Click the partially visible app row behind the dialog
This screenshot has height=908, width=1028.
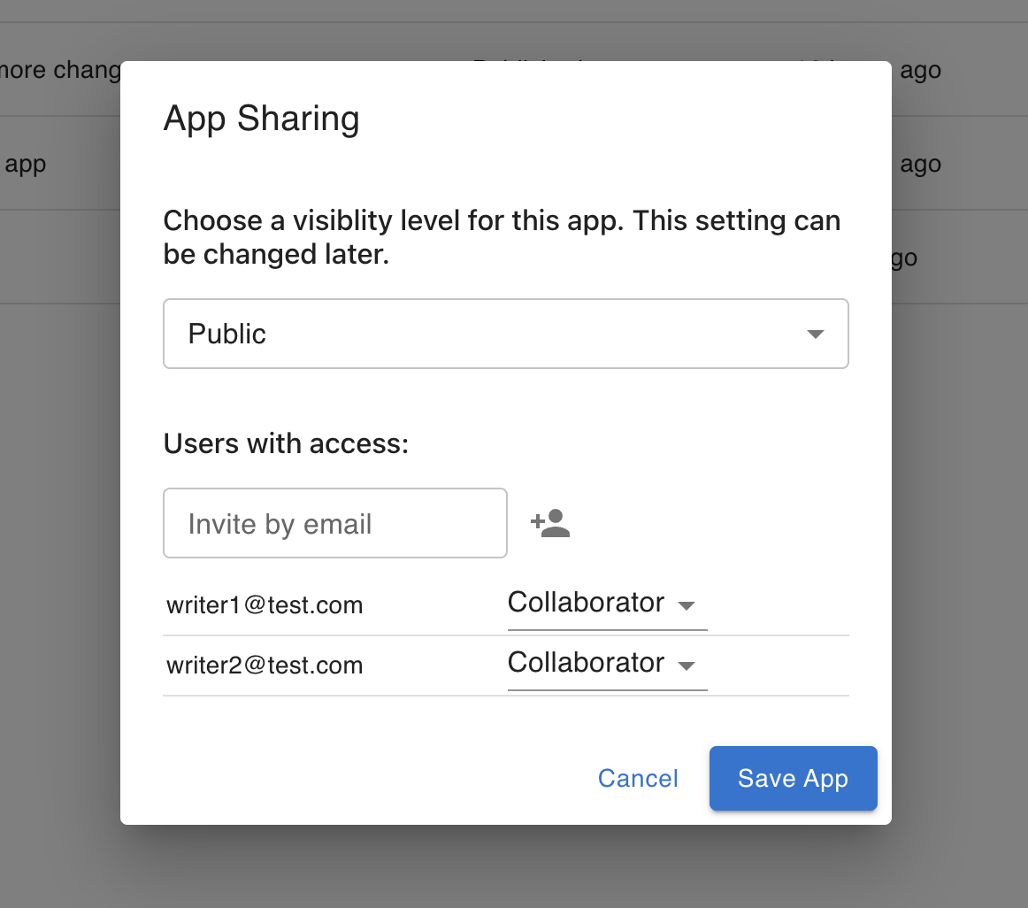[x=27, y=164]
